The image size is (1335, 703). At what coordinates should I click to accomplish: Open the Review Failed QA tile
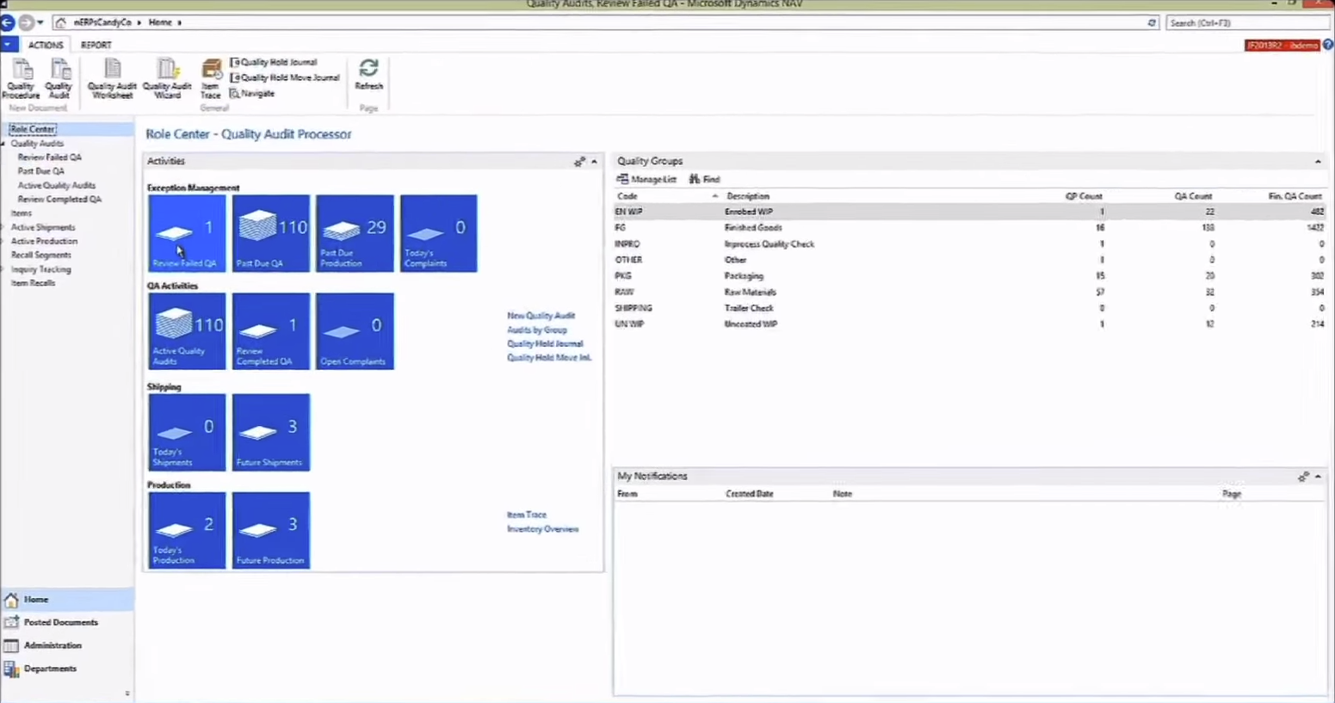click(x=187, y=233)
